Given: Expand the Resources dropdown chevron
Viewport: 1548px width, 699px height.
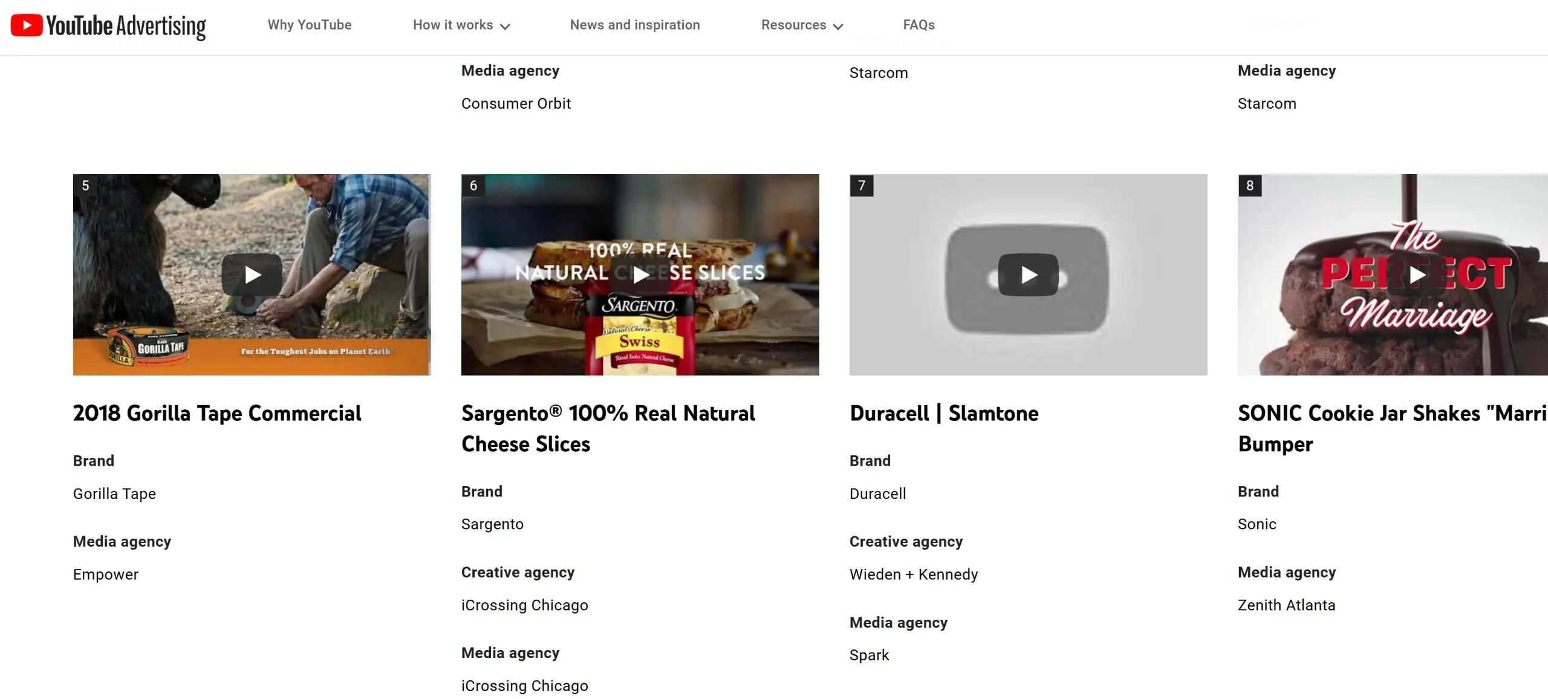Looking at the screenshot, I should tap(838, 26).
